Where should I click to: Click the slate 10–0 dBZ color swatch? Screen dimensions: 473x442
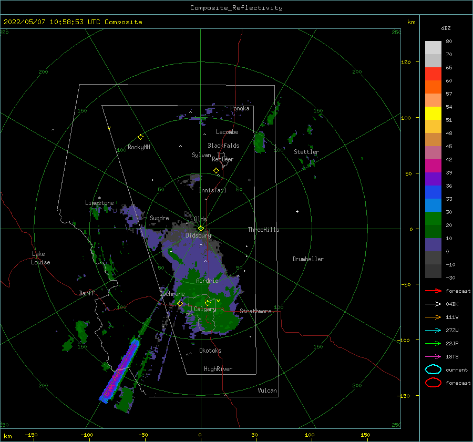[433, 245]
